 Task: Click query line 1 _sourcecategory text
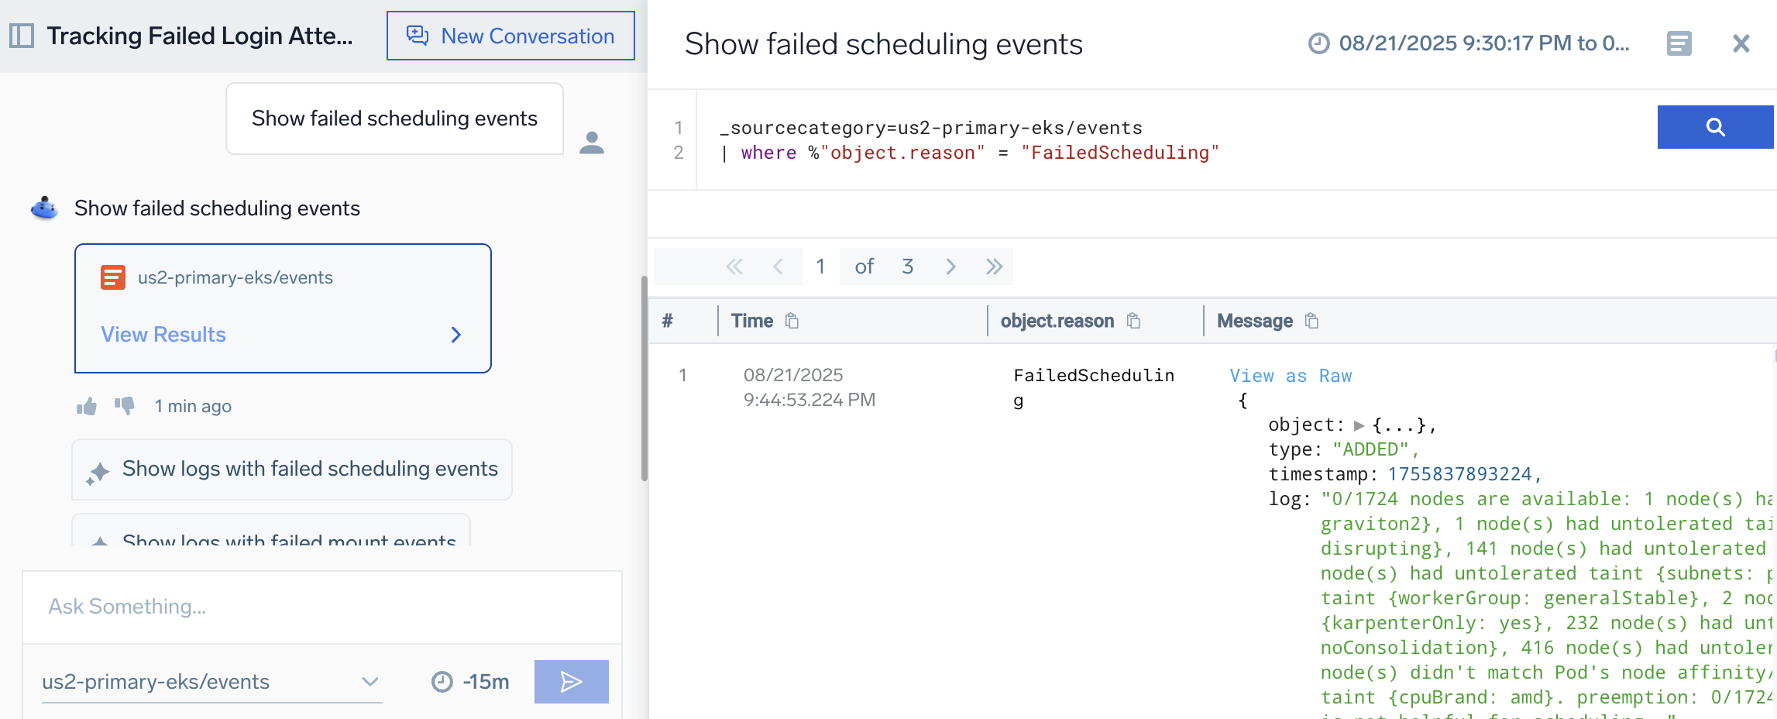click(931, 128)
